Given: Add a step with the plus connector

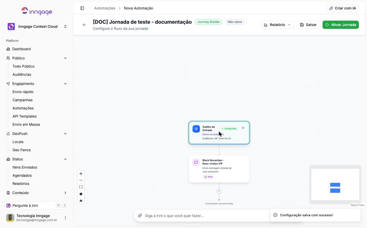Looking at the screenshot, I should (219, 191).
